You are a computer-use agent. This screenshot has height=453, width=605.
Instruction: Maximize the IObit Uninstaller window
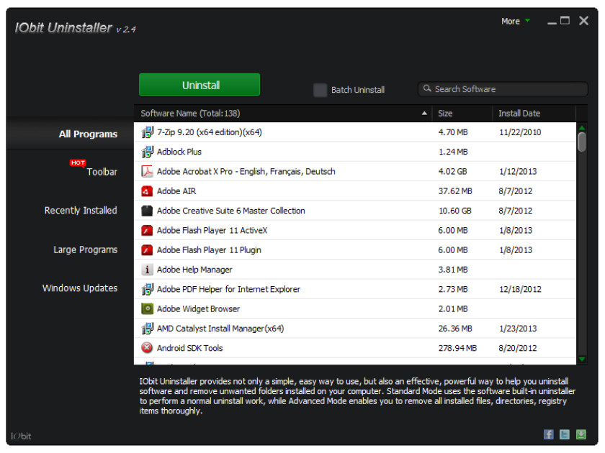pyautogui.click(x=565, y=20)
